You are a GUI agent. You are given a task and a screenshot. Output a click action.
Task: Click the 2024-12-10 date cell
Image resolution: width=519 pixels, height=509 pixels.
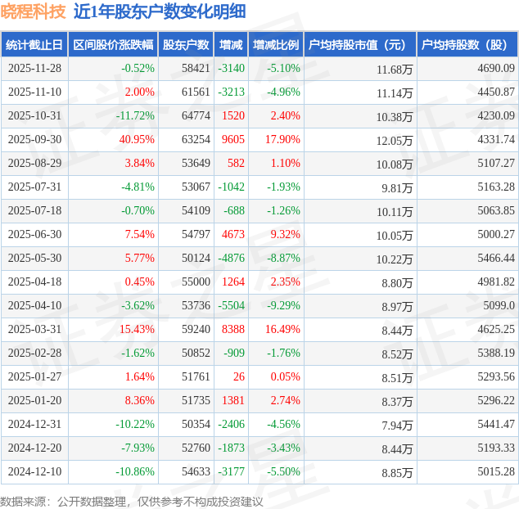coord(34,471)
